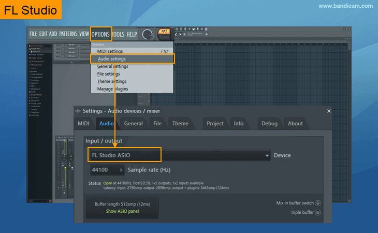Mute the 808 Kick channel via its green LED
This screenshot has width=378, height=233.
[x=55, y=45]
